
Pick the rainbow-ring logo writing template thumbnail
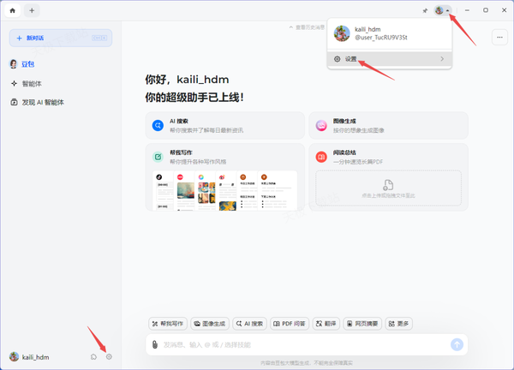(206, 191)
